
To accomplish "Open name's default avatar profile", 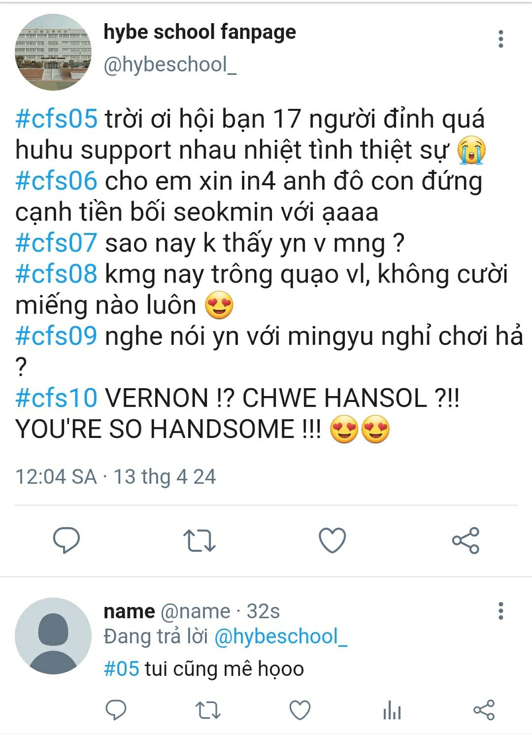I will (x=53, y=636).
